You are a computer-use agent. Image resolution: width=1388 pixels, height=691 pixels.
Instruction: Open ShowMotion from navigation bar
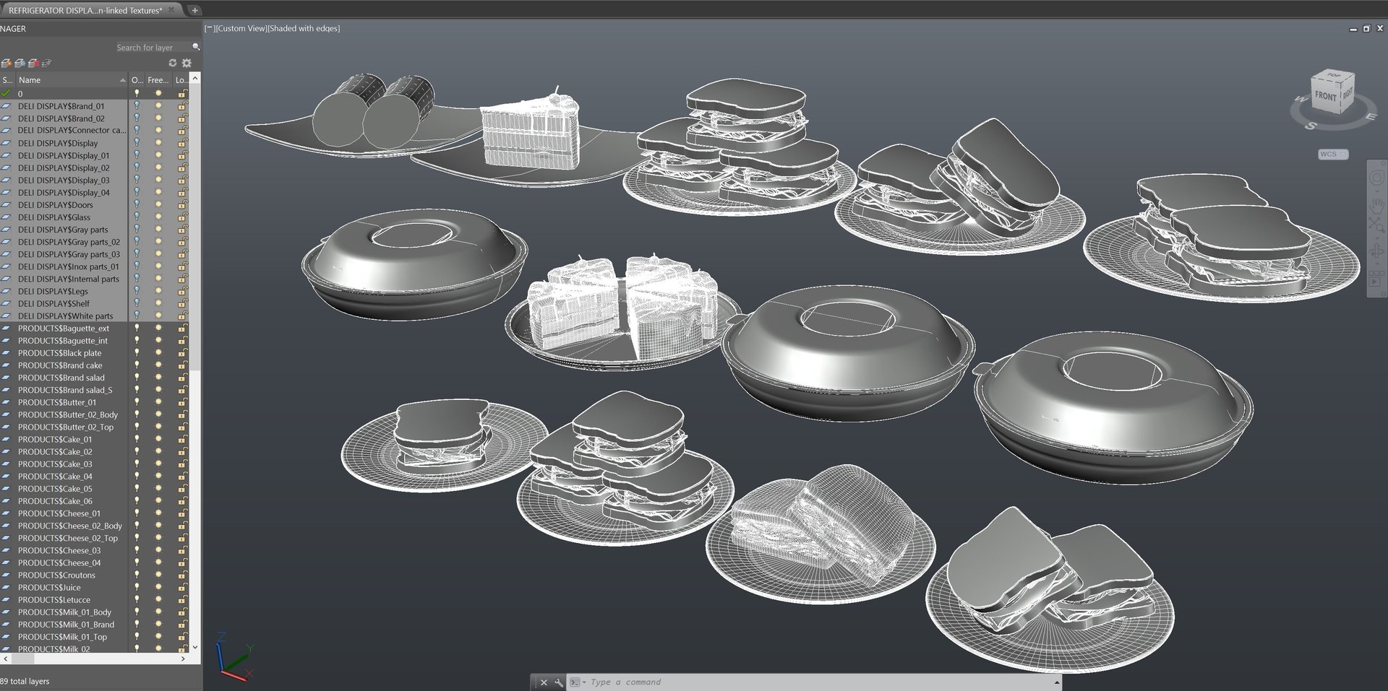1376,278
